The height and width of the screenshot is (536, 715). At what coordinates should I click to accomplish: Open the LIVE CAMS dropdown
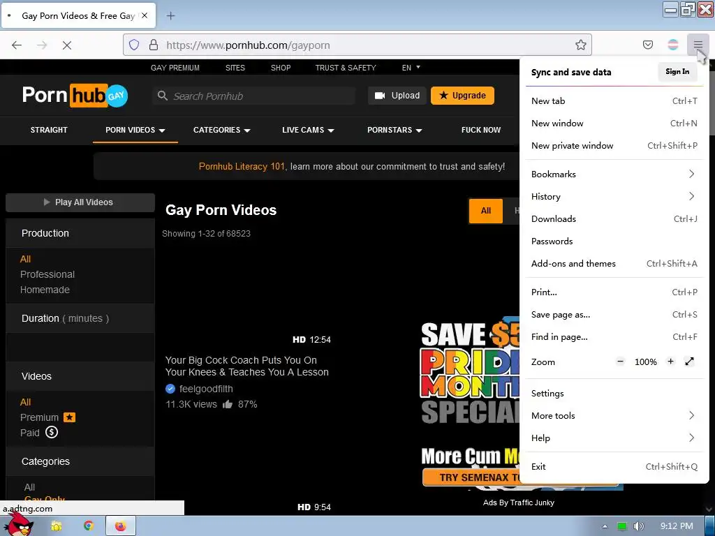click(308, 130)
